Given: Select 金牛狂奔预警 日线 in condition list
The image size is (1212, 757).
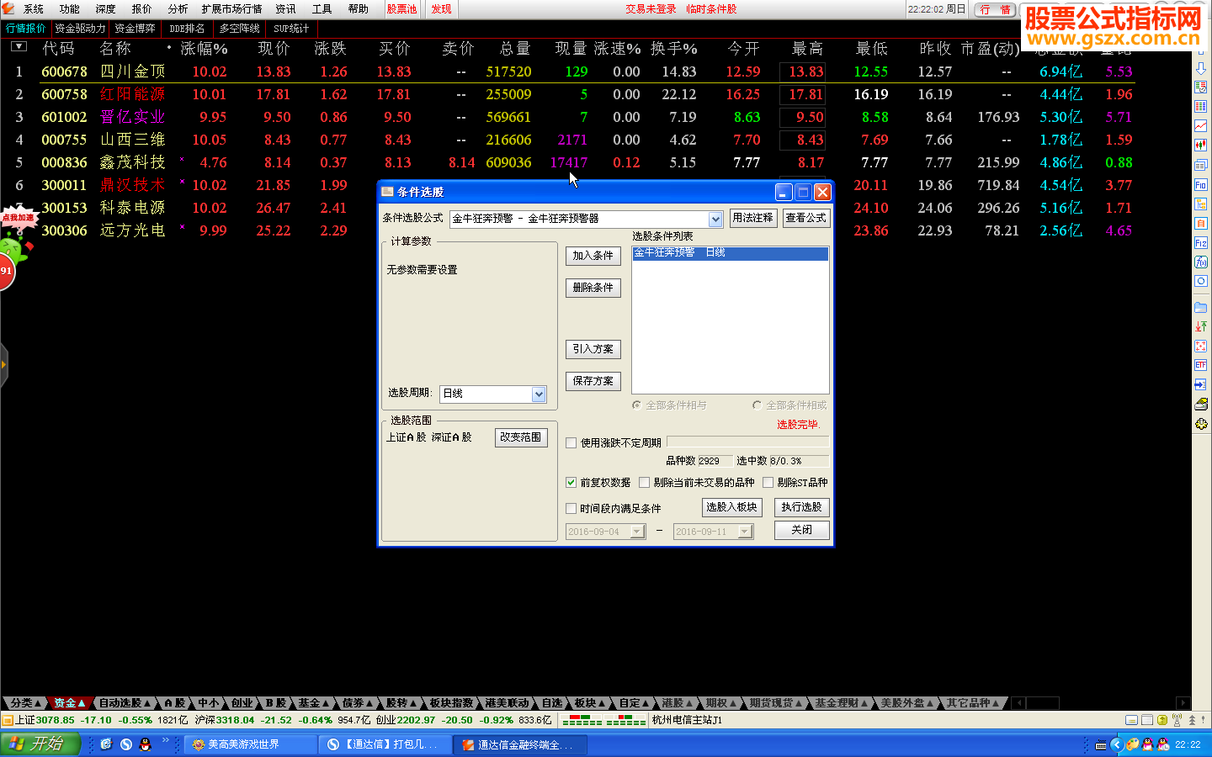Looking at the screenshot, I should [730, 253].
